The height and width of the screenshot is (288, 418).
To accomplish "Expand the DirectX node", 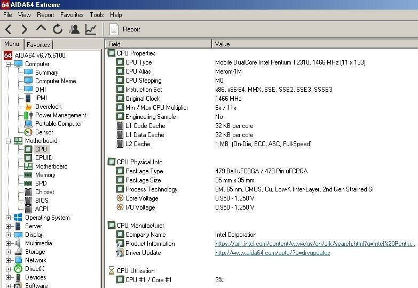I will 8,269.
